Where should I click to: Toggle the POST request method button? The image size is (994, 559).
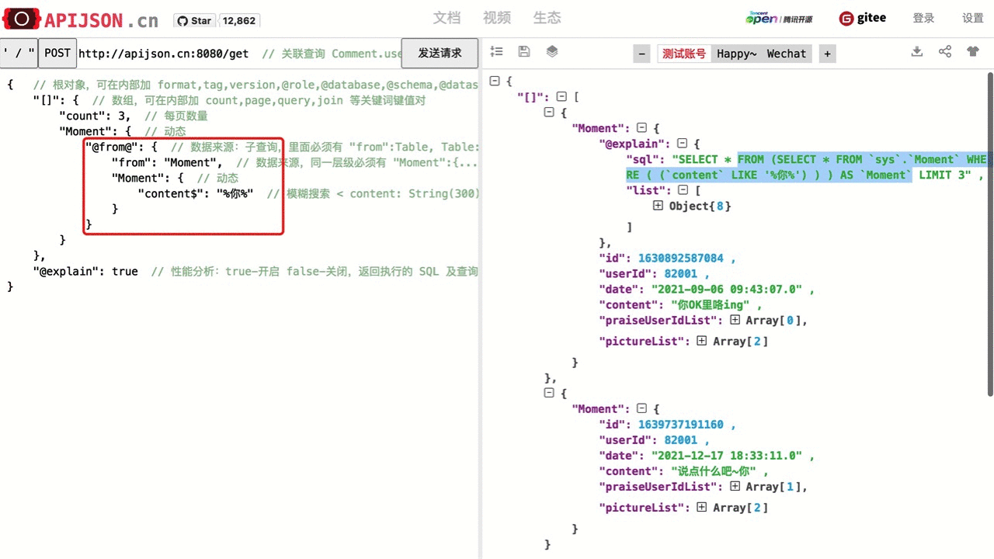57,54
